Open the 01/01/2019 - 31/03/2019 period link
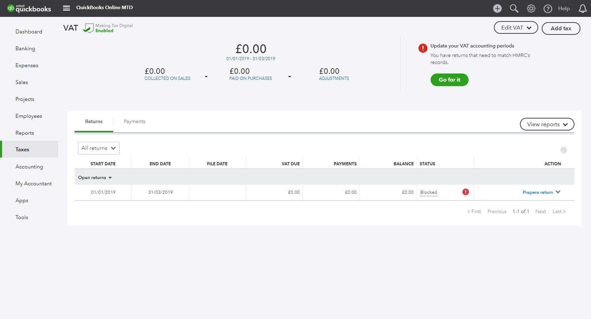Viewport: 591px width, 319px height. pos(251,59)
